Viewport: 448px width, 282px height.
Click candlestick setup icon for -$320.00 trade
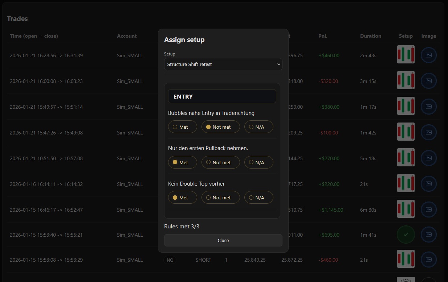coord(406,80)
